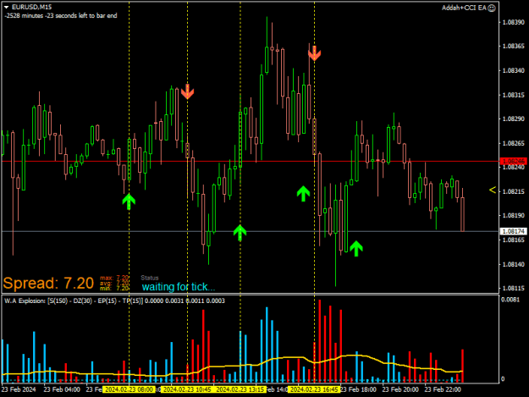Click the Addah+CCI EA expert label
Image resolution: width=529 pixels, height=397 pixels.
(464, 8)
